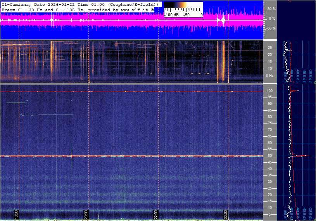The width and height of the screenshot is (316, 221).
Task: Click the 30 Hz tick on lower frequency axis
Action: [x=269, y=182]
